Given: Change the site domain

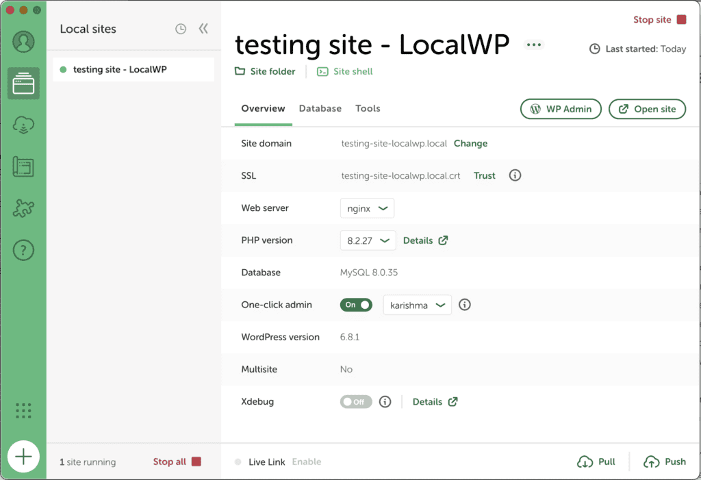Looking at the screenshot, I should coord(471,144).
